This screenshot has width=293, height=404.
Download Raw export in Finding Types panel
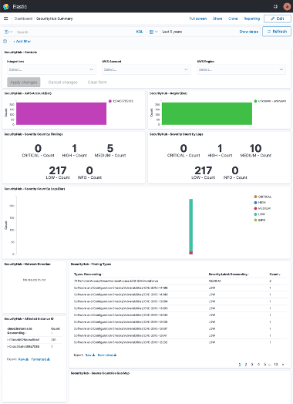click(x=90, y=355)
